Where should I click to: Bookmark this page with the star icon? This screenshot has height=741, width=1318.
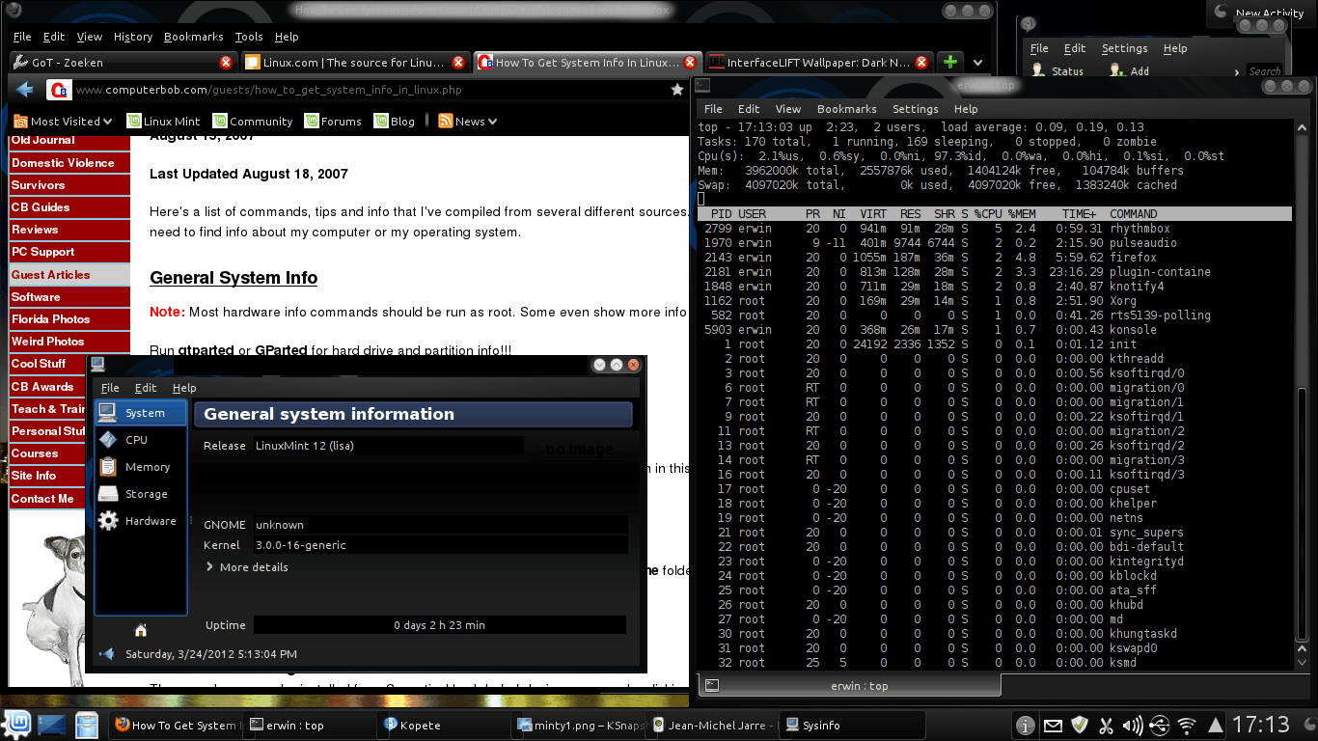click(x=677, y=90)
